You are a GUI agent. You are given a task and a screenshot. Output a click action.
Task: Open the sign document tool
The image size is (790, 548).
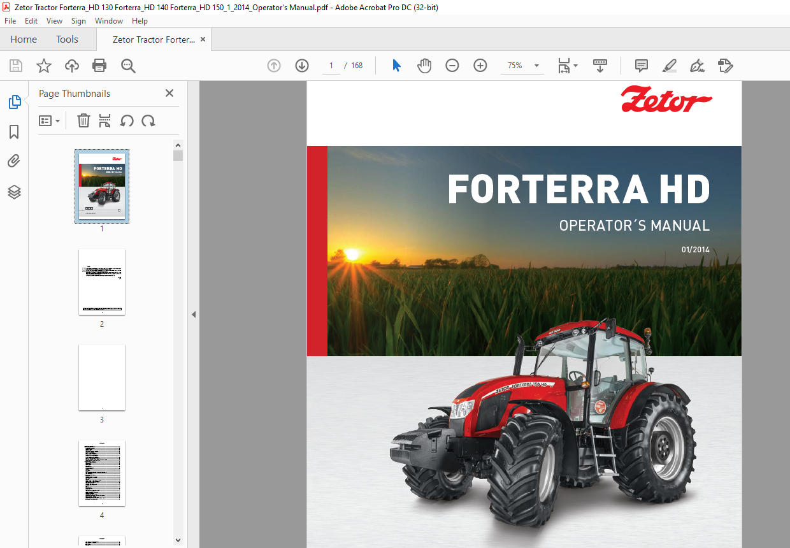697,66
